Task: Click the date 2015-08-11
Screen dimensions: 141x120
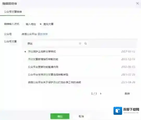Action: coord(128,67)
